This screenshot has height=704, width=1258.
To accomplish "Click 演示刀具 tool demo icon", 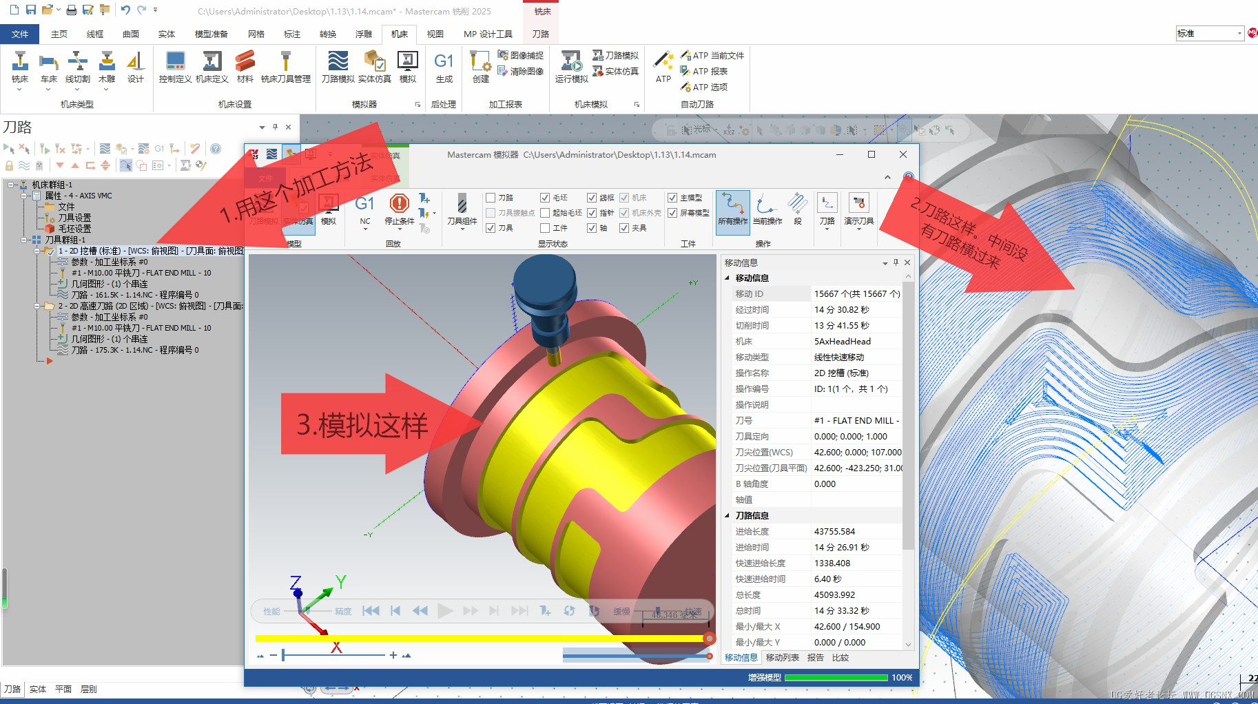I will click(x=859, y=210).
